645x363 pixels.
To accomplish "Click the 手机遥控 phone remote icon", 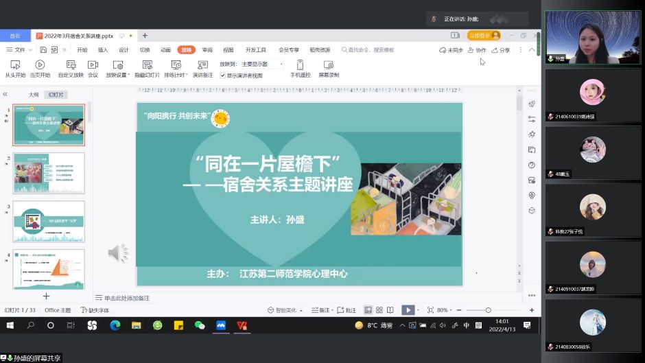I will tap(300, 65).
